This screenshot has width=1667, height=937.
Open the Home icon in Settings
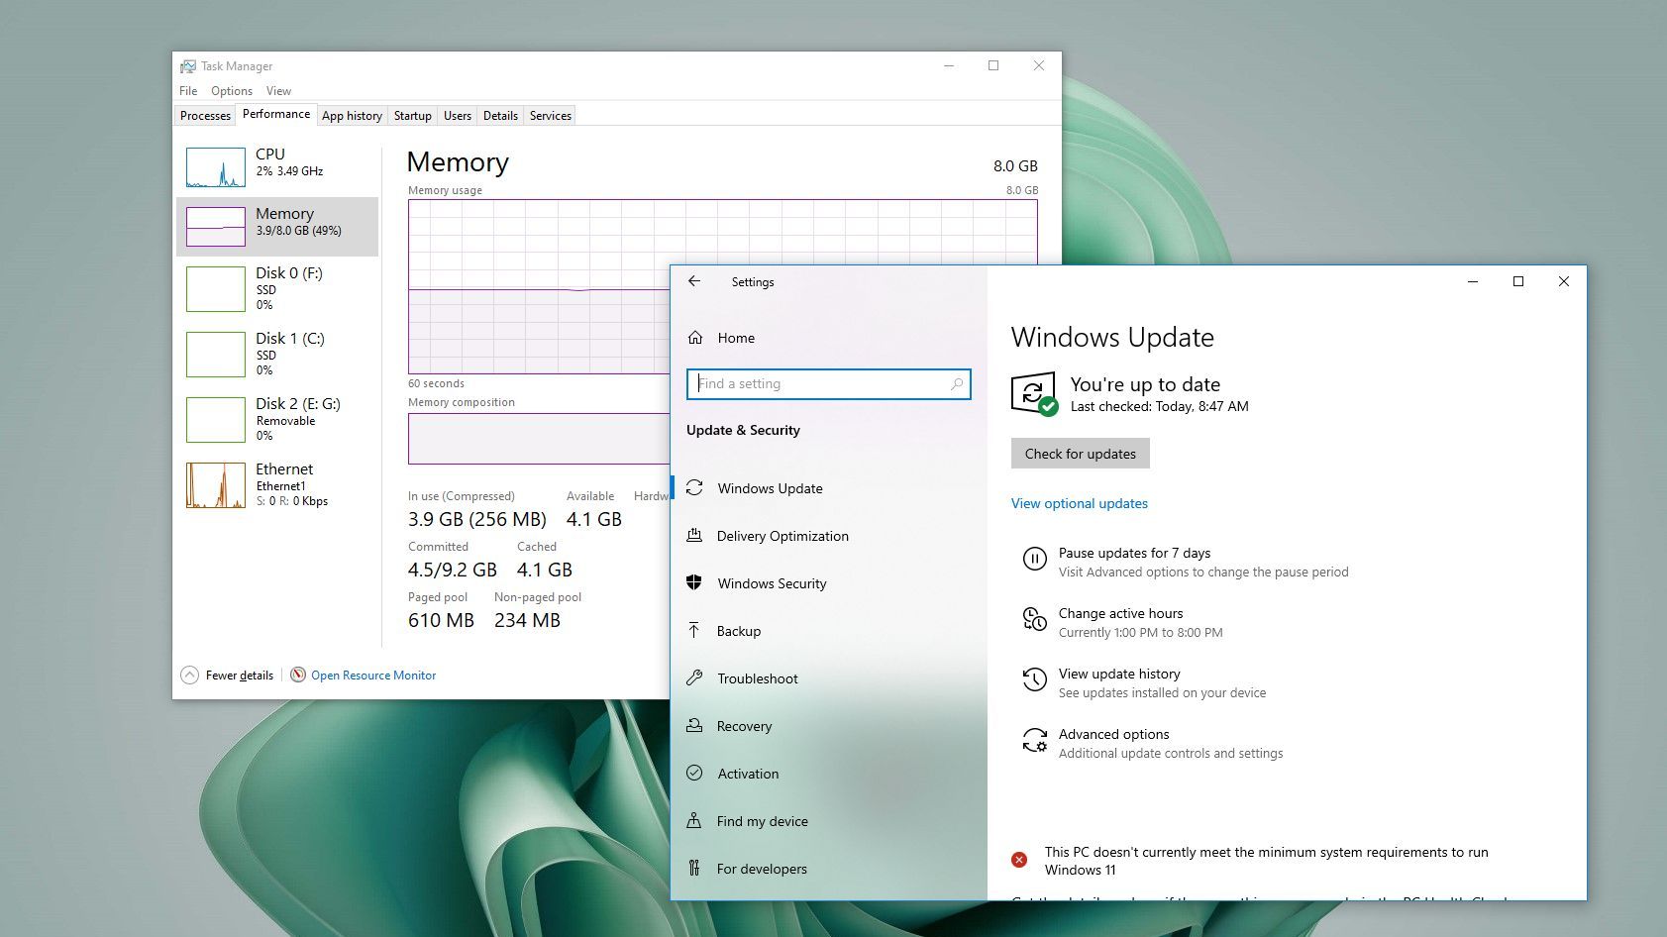pyautogui.click(x=695, y=338)
